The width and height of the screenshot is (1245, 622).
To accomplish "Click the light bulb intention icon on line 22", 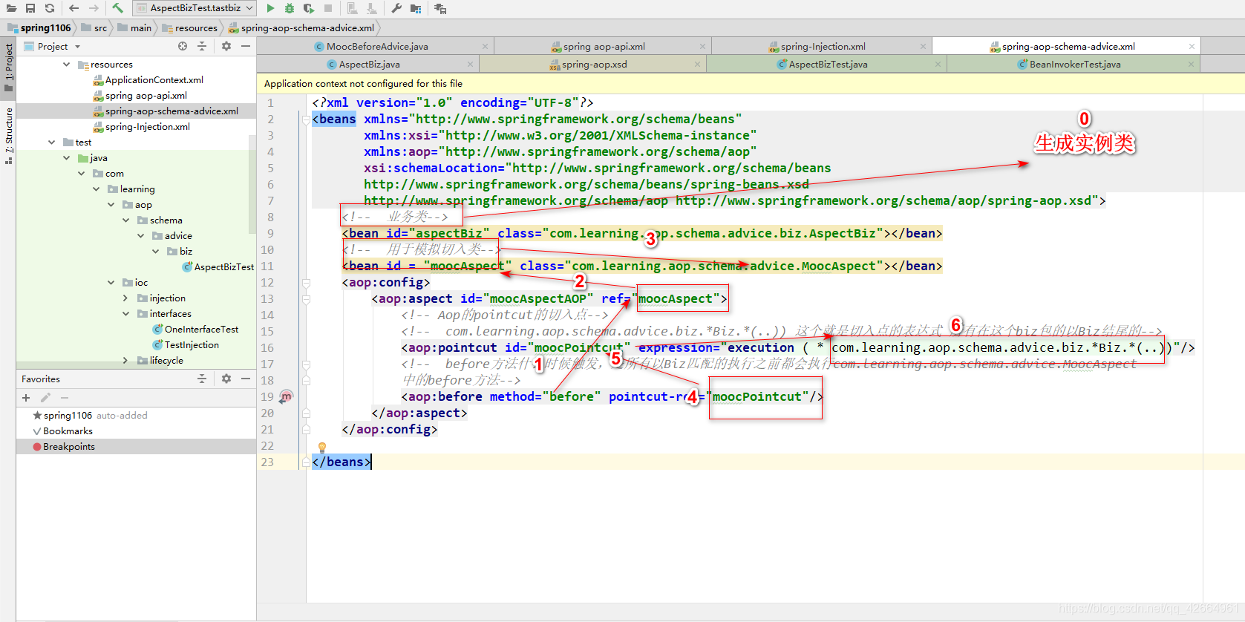I will click(x=322, y=447).
